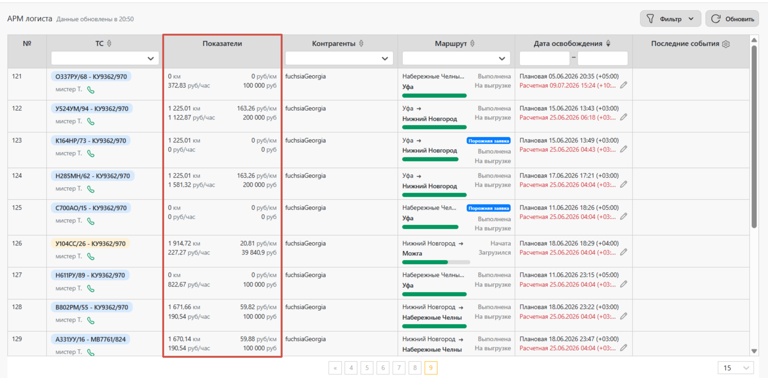
Task: Click the start date field under Дата освобождения
Action: (544, 58)
